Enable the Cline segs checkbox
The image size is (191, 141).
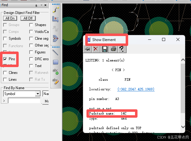(31, 39)
